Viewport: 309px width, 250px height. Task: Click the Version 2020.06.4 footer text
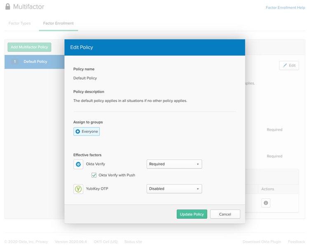point(71,241)
